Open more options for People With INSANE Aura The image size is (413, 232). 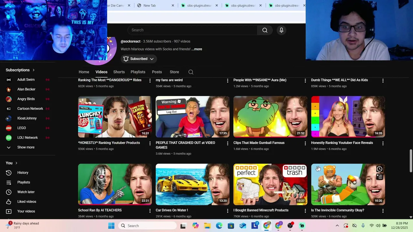click(x=305, y=81)
